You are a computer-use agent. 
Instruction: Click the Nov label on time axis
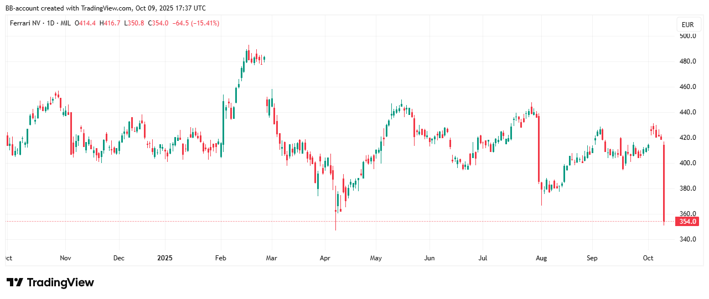click(x=65, y=258)
